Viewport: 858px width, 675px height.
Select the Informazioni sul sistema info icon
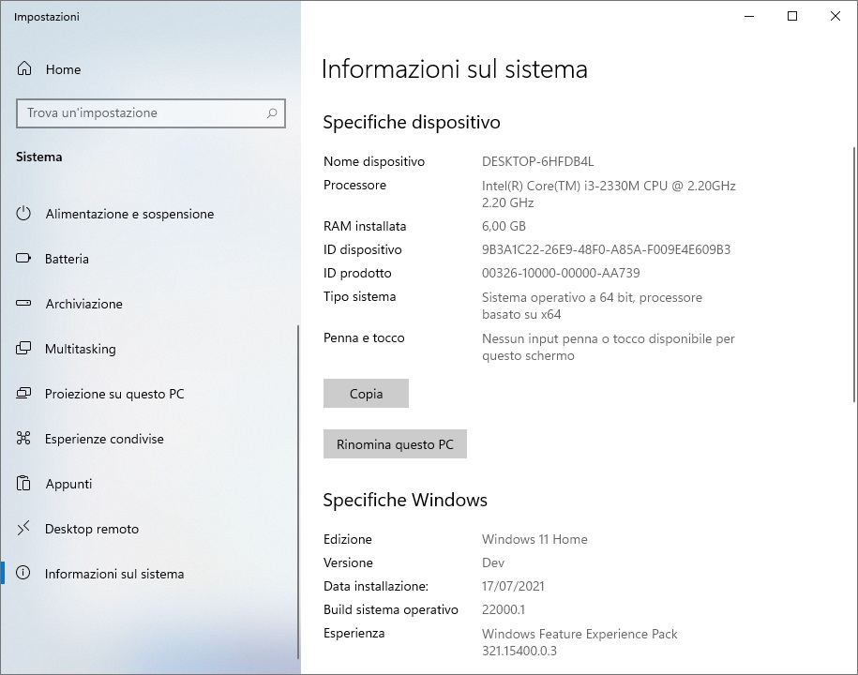pyautogui.click(x=23, y=573)
